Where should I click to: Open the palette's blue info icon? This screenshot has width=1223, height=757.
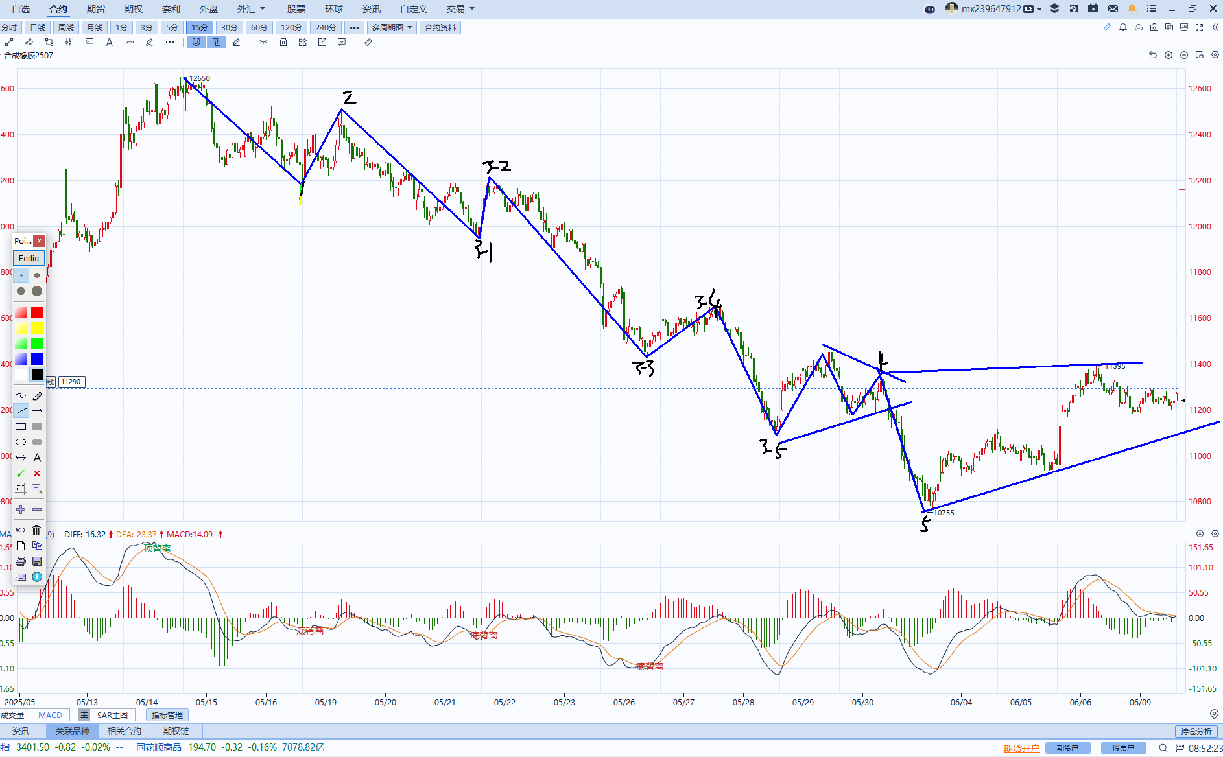(x=37, y=577)
